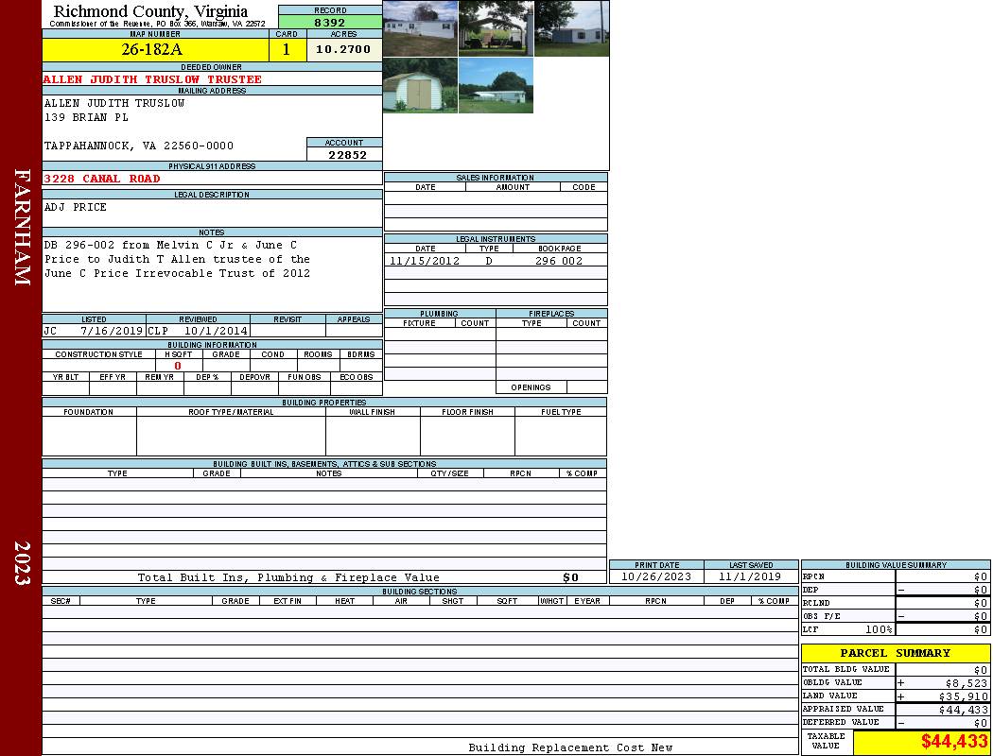
Task: Click the print date 10/26/2023 cell
Action: [x=655, y=576]
